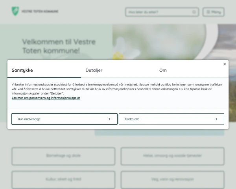Open the Meny button in header
This screenshot has width=236, height=189.
[x=214, y=12]
